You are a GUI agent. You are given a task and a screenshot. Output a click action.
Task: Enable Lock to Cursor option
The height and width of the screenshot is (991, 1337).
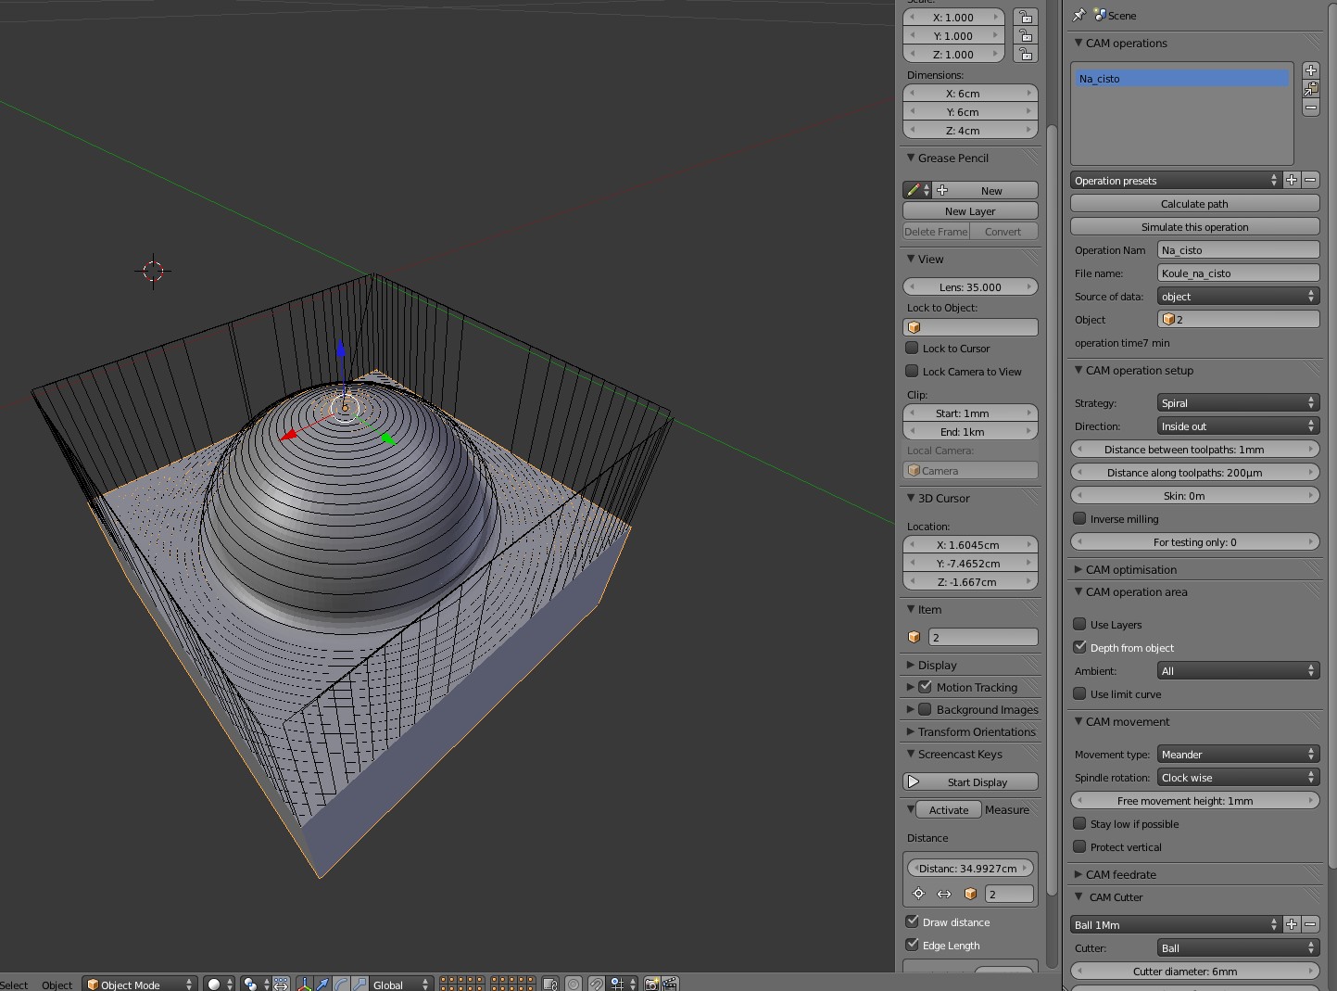912,349
